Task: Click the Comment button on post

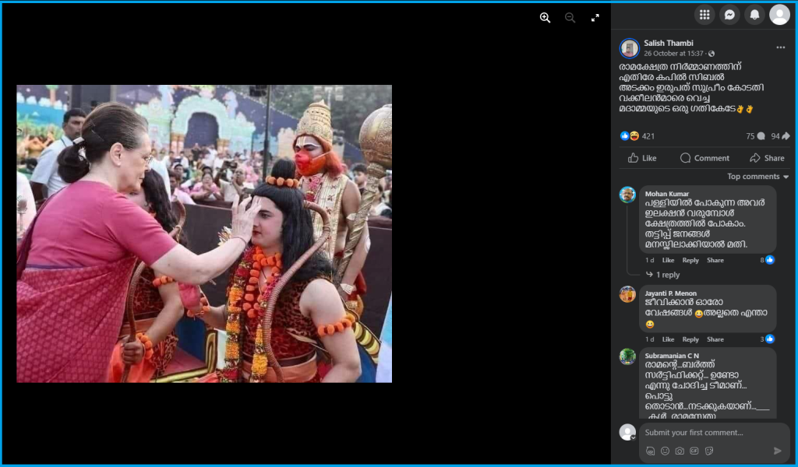Action: point(704,158)
